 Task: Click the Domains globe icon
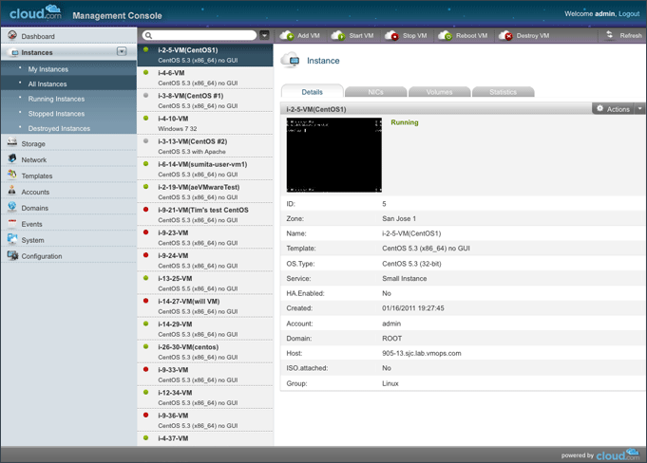pyautogui.click(x=12, y=207)
